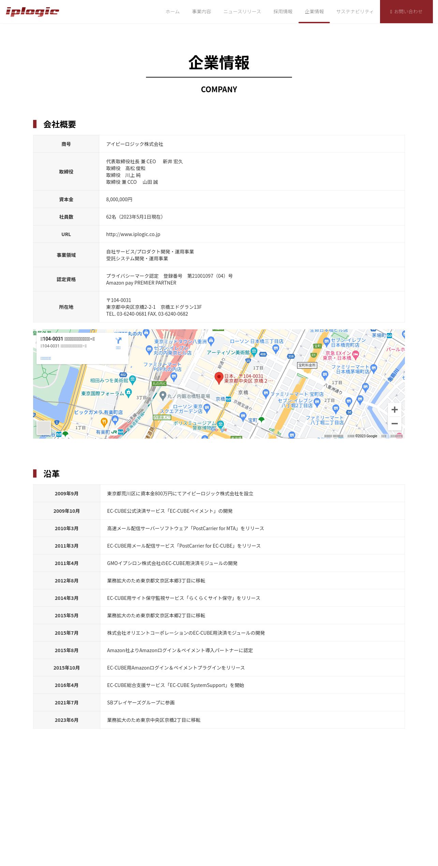Click the お問い合わせ contact button
The width and height of the screenshot is (438, 866).
tap(406, 12)
